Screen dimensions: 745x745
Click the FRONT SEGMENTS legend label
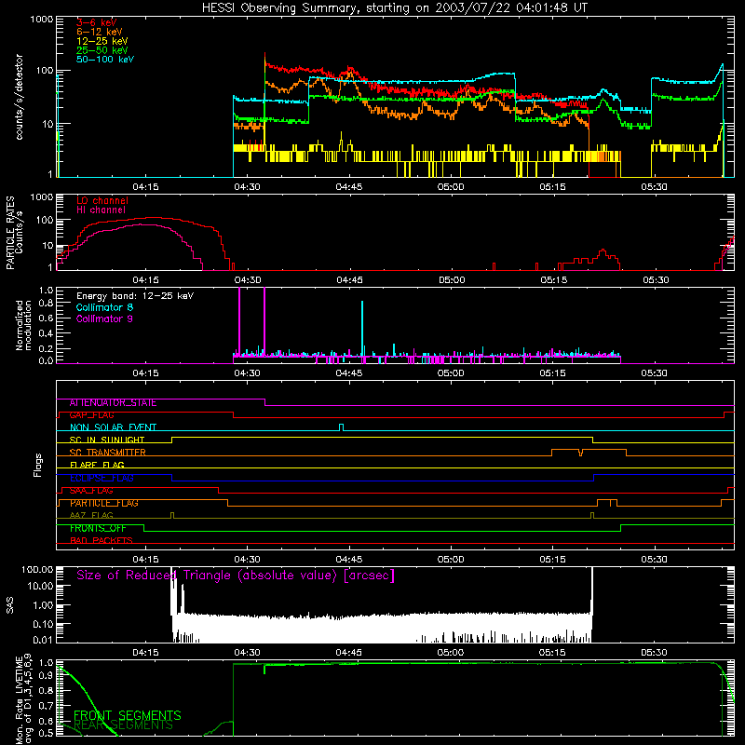128,715
